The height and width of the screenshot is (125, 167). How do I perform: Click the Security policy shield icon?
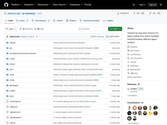coord(128,58)
